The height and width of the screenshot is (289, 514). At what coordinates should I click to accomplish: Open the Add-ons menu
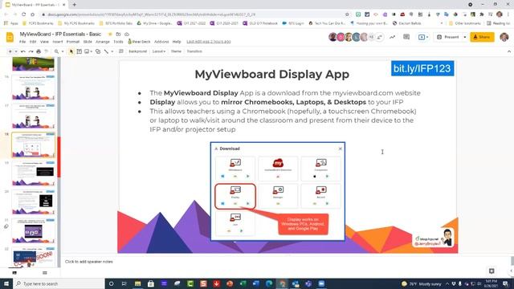pos(161,42)
